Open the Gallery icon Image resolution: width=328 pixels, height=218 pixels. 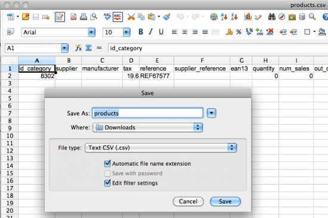(x=292, y=17)
